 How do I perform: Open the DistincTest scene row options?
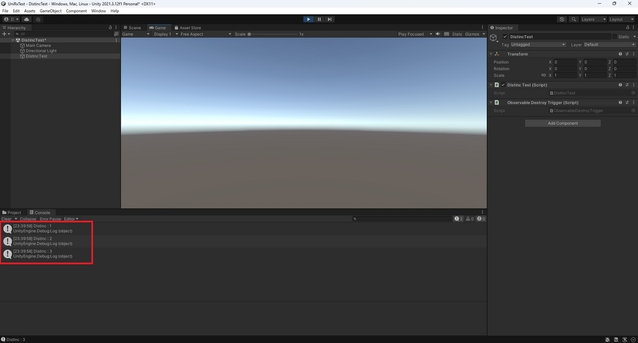click(x=116, y=40)
